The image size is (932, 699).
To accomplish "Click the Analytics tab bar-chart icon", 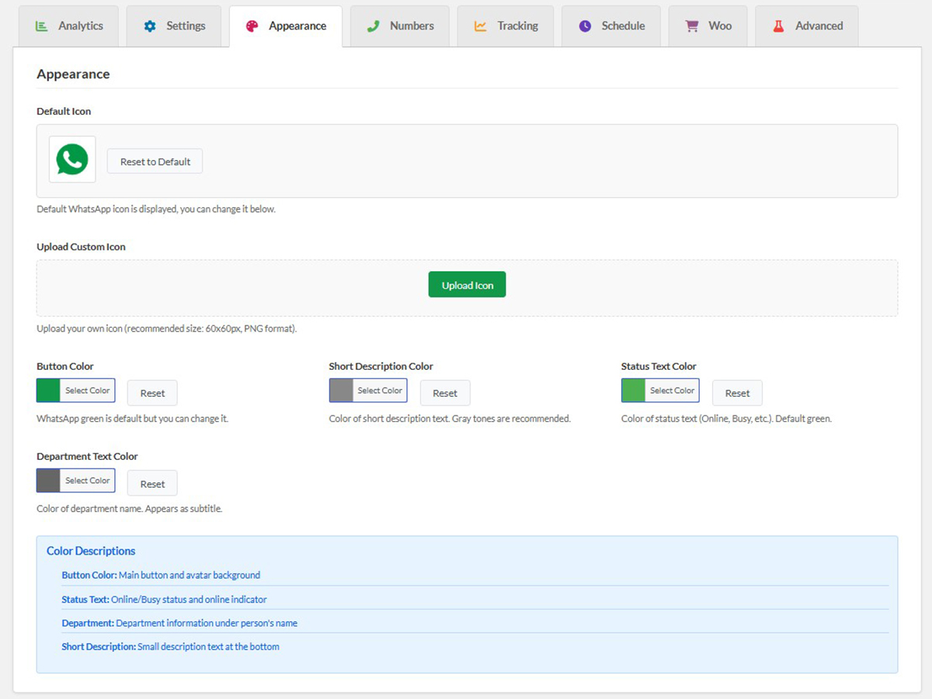I will (x=41, y=26).
